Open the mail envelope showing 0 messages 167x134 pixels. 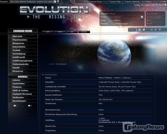tap(29, 106)
